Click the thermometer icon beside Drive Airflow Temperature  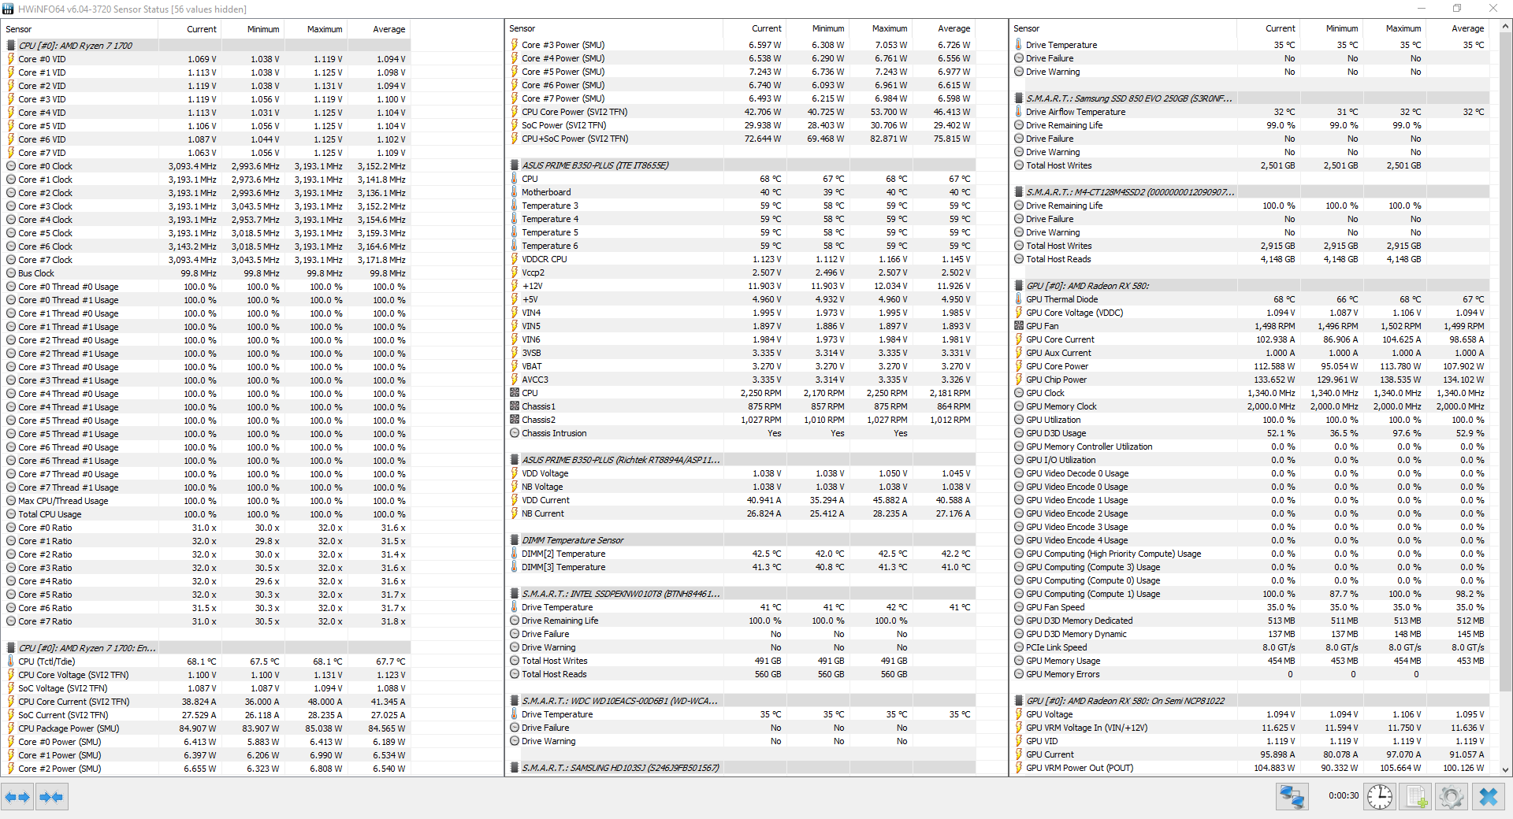click(1019, 112)
